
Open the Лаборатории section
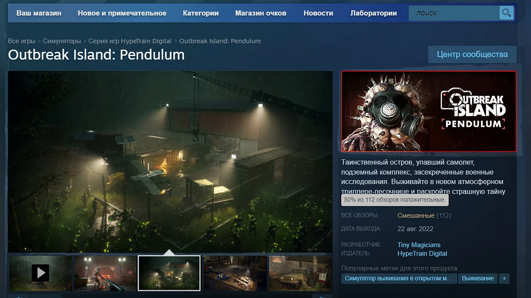[x=373, y=13]
